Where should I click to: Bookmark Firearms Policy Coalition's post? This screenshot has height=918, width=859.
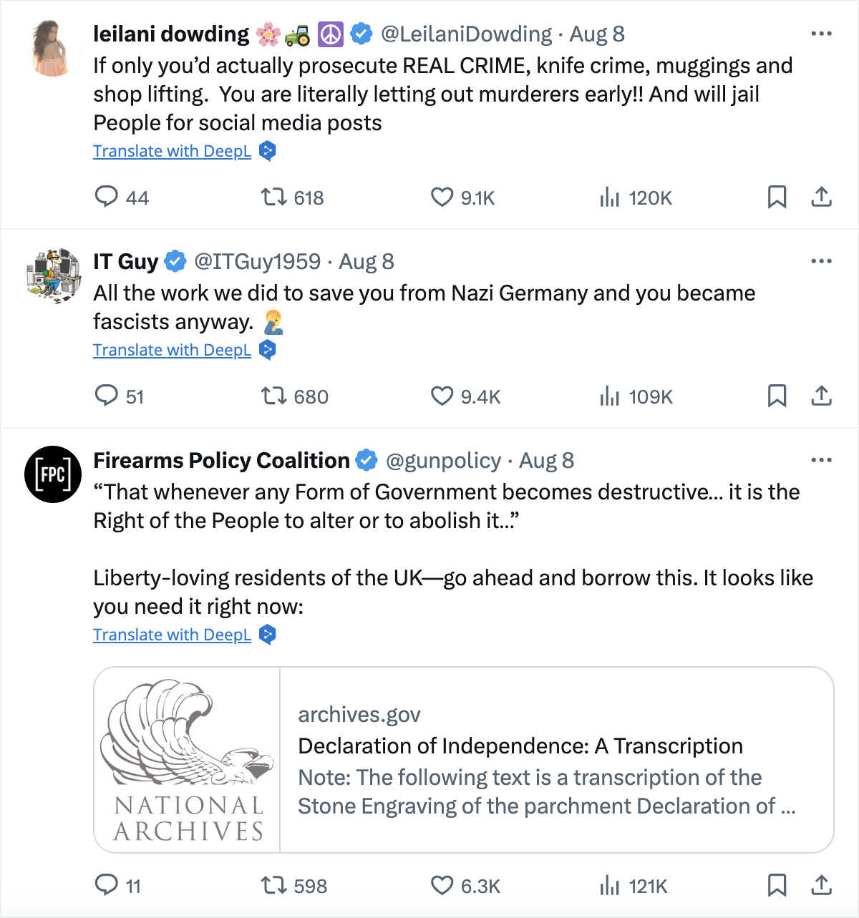pyautogui.click(x=777, y=886)
